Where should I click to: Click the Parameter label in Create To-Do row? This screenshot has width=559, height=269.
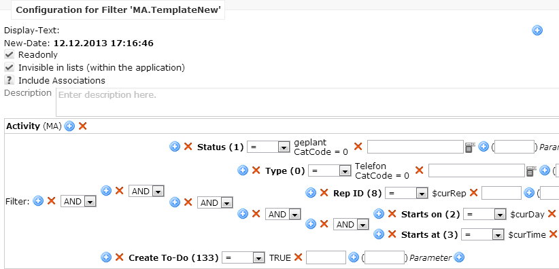point(430,257)
